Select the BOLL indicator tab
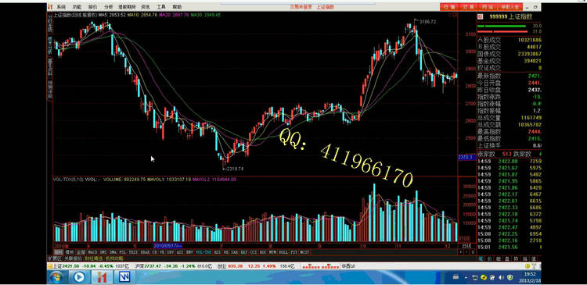This screenshot has height=285, width=587. coord(283,252)
